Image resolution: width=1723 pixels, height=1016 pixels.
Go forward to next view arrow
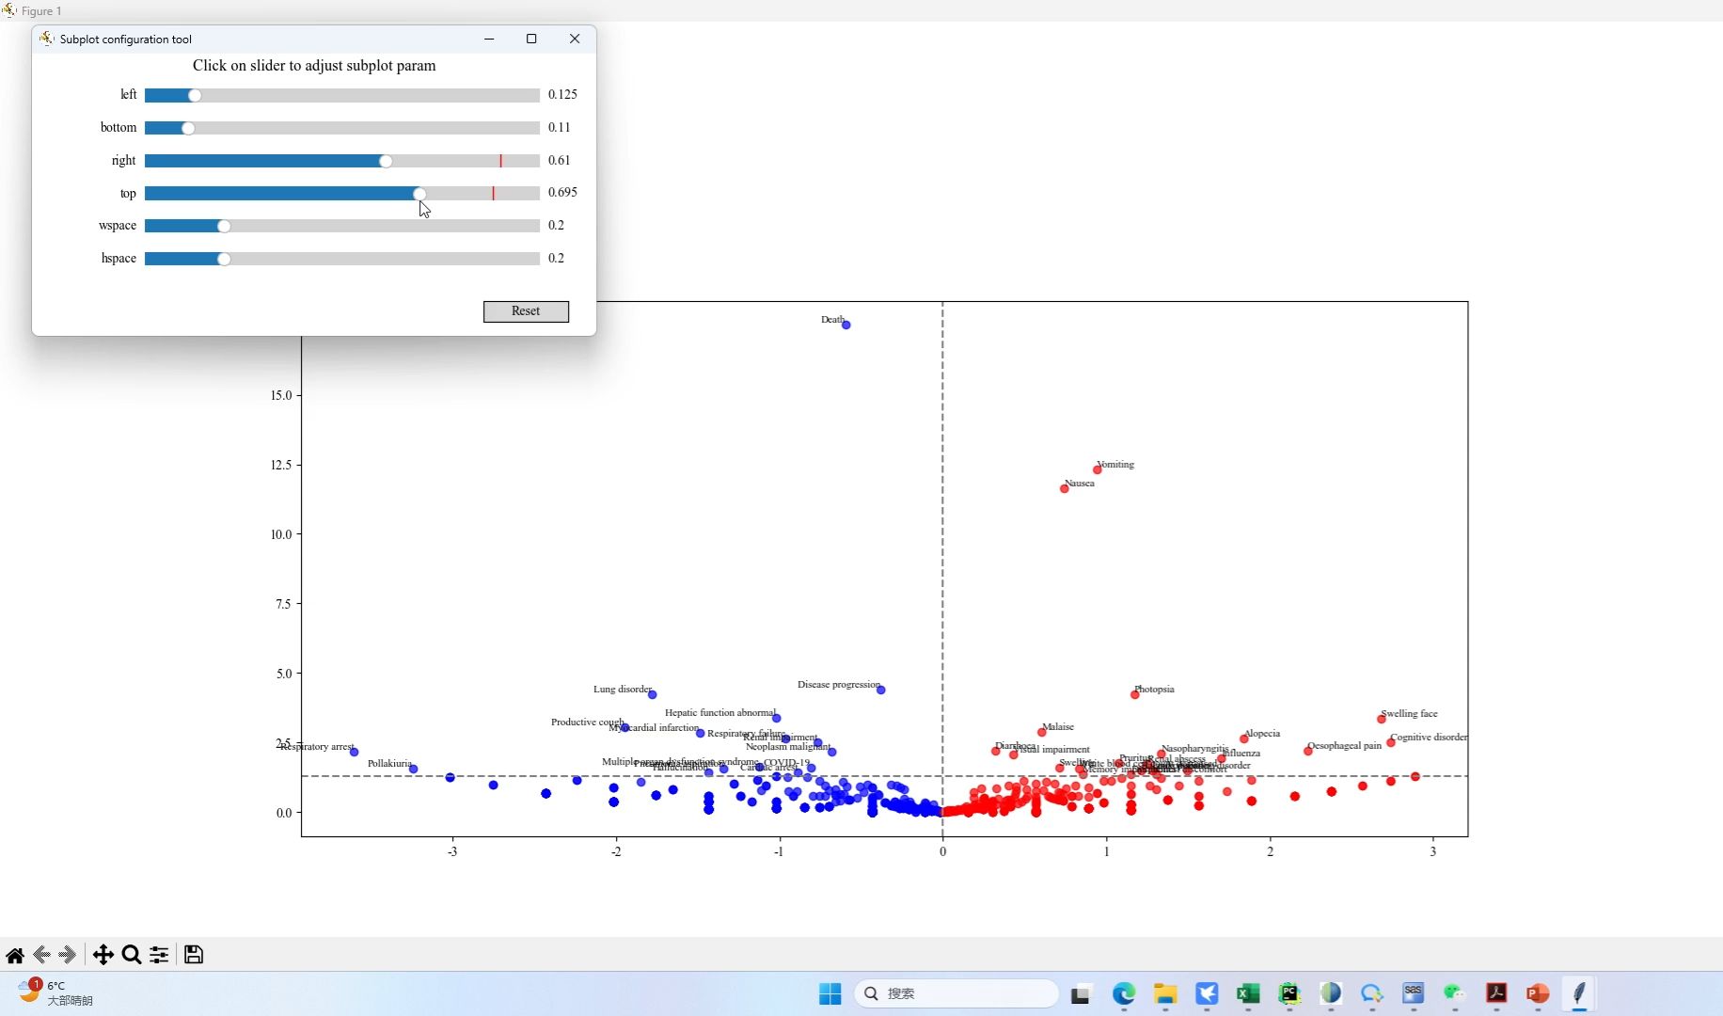coord(67,955)
